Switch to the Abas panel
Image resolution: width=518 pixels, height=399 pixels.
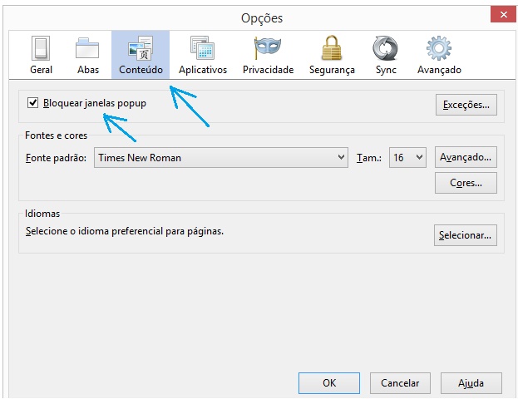click(88, 55)
